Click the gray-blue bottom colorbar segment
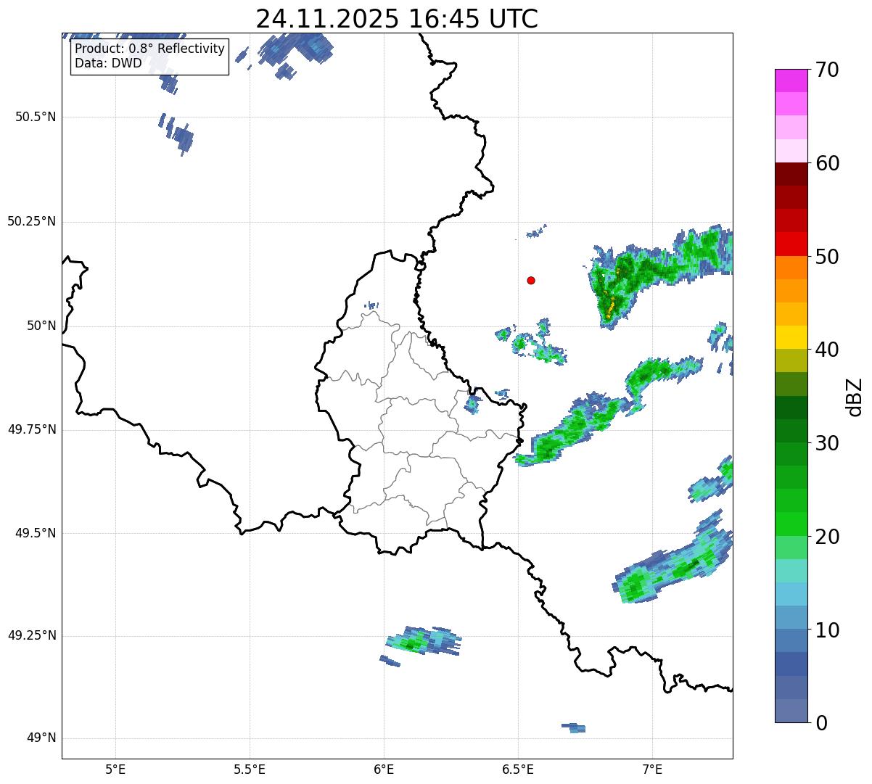The width and height of the screenshot is (872, 784). tap(791, 711)
